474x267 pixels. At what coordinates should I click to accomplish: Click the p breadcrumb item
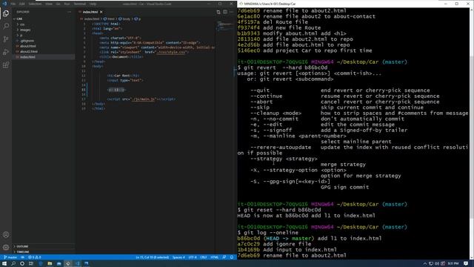(x=138, y=19)
